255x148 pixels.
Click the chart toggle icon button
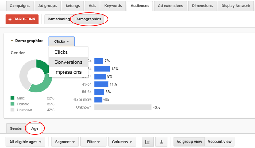(x=148, y=142)
